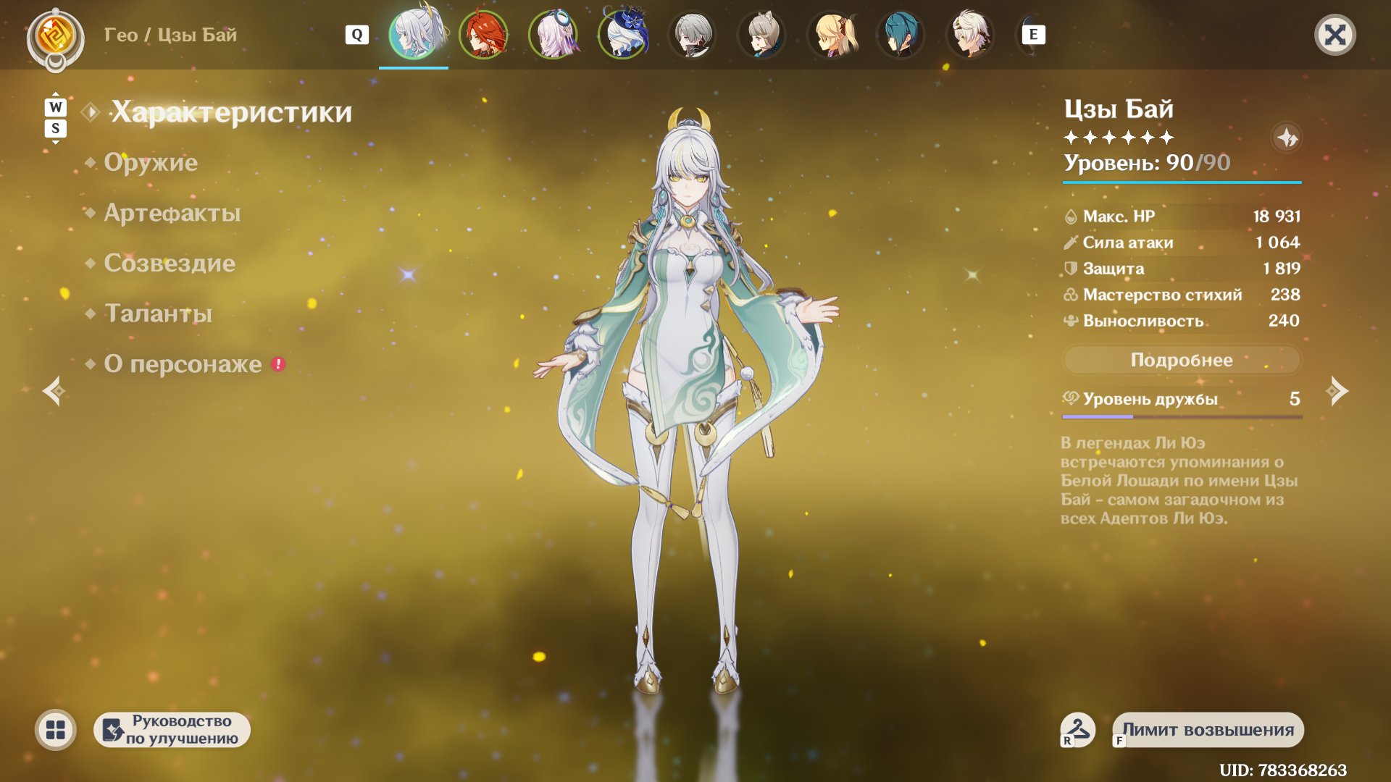Select the last white-haired avatar with headband
This screenshot has height=782, width=1391.
(x=970, y=34)
